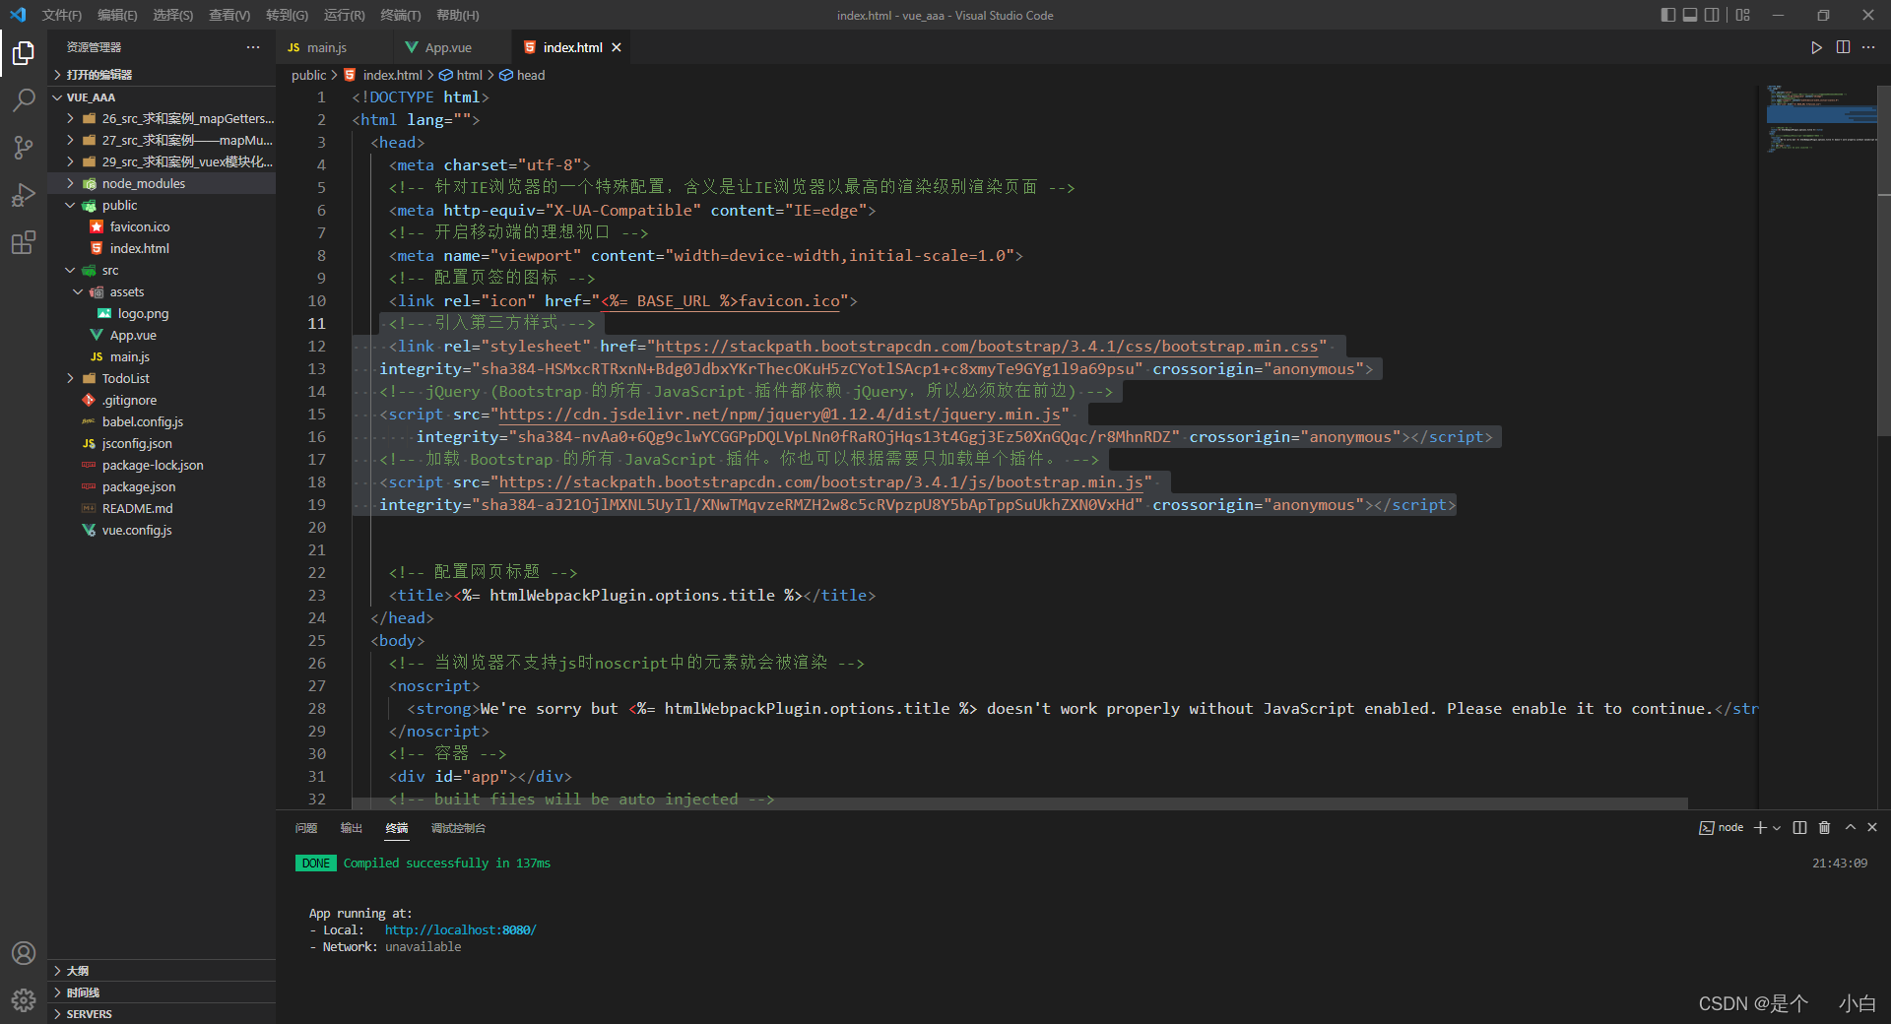Collapse the public folder
This screenshot has height=1024, width=1891.
pyautogui.click(x=118, y=205)
